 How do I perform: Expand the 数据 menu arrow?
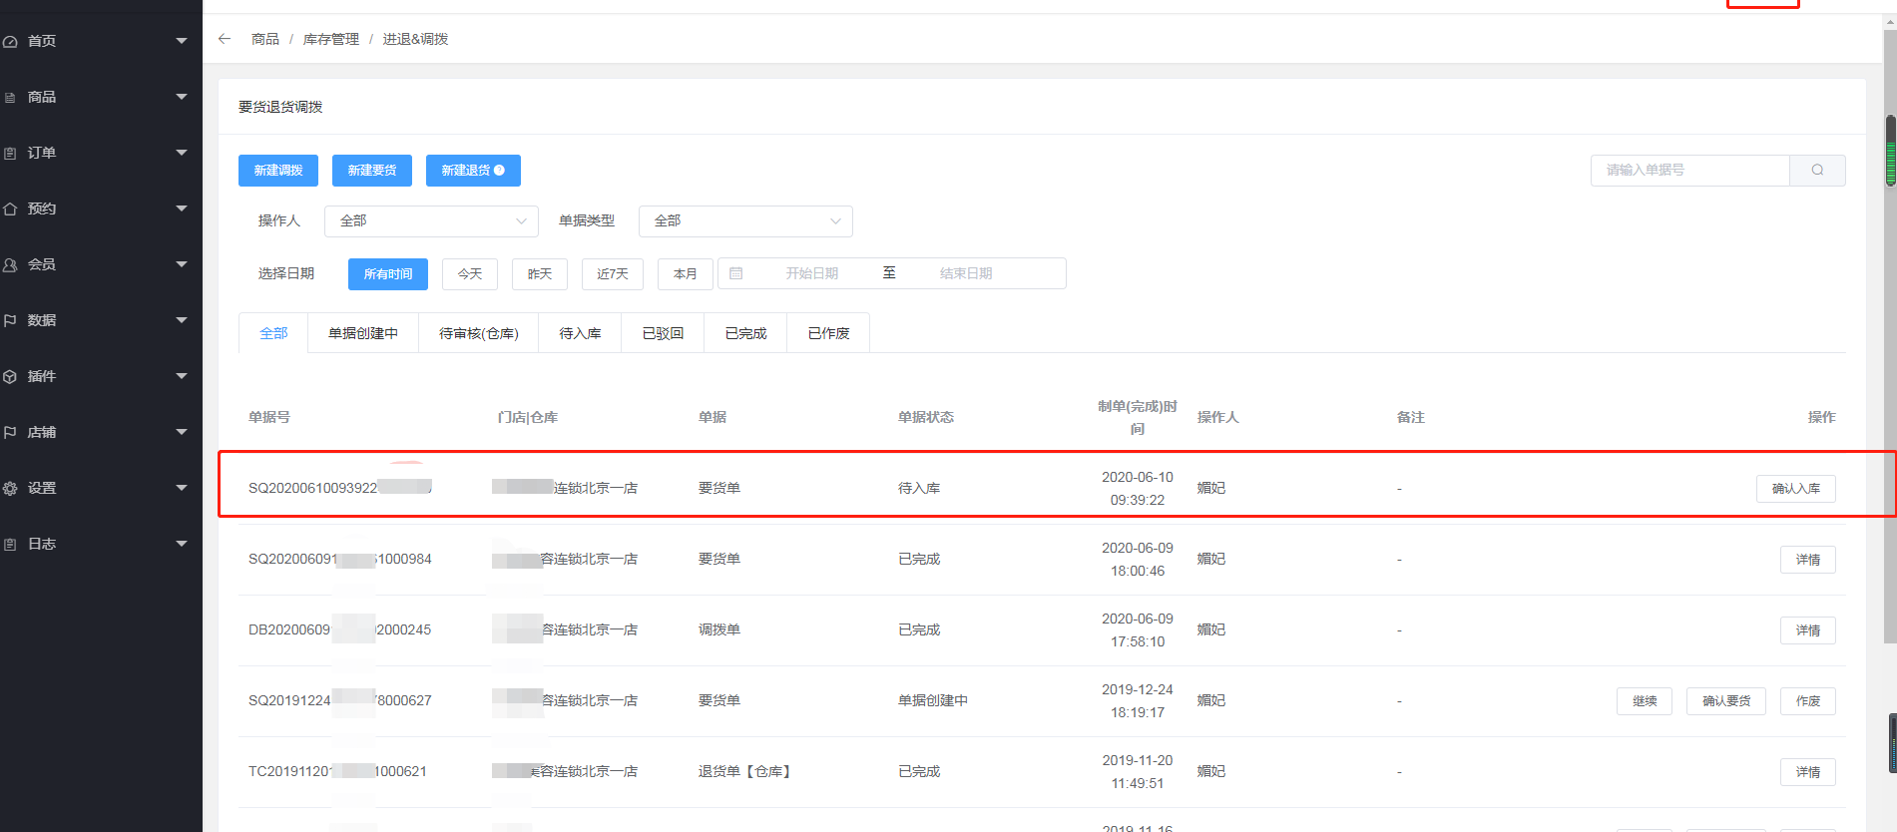pyautogui.click(x=182, y=320)
